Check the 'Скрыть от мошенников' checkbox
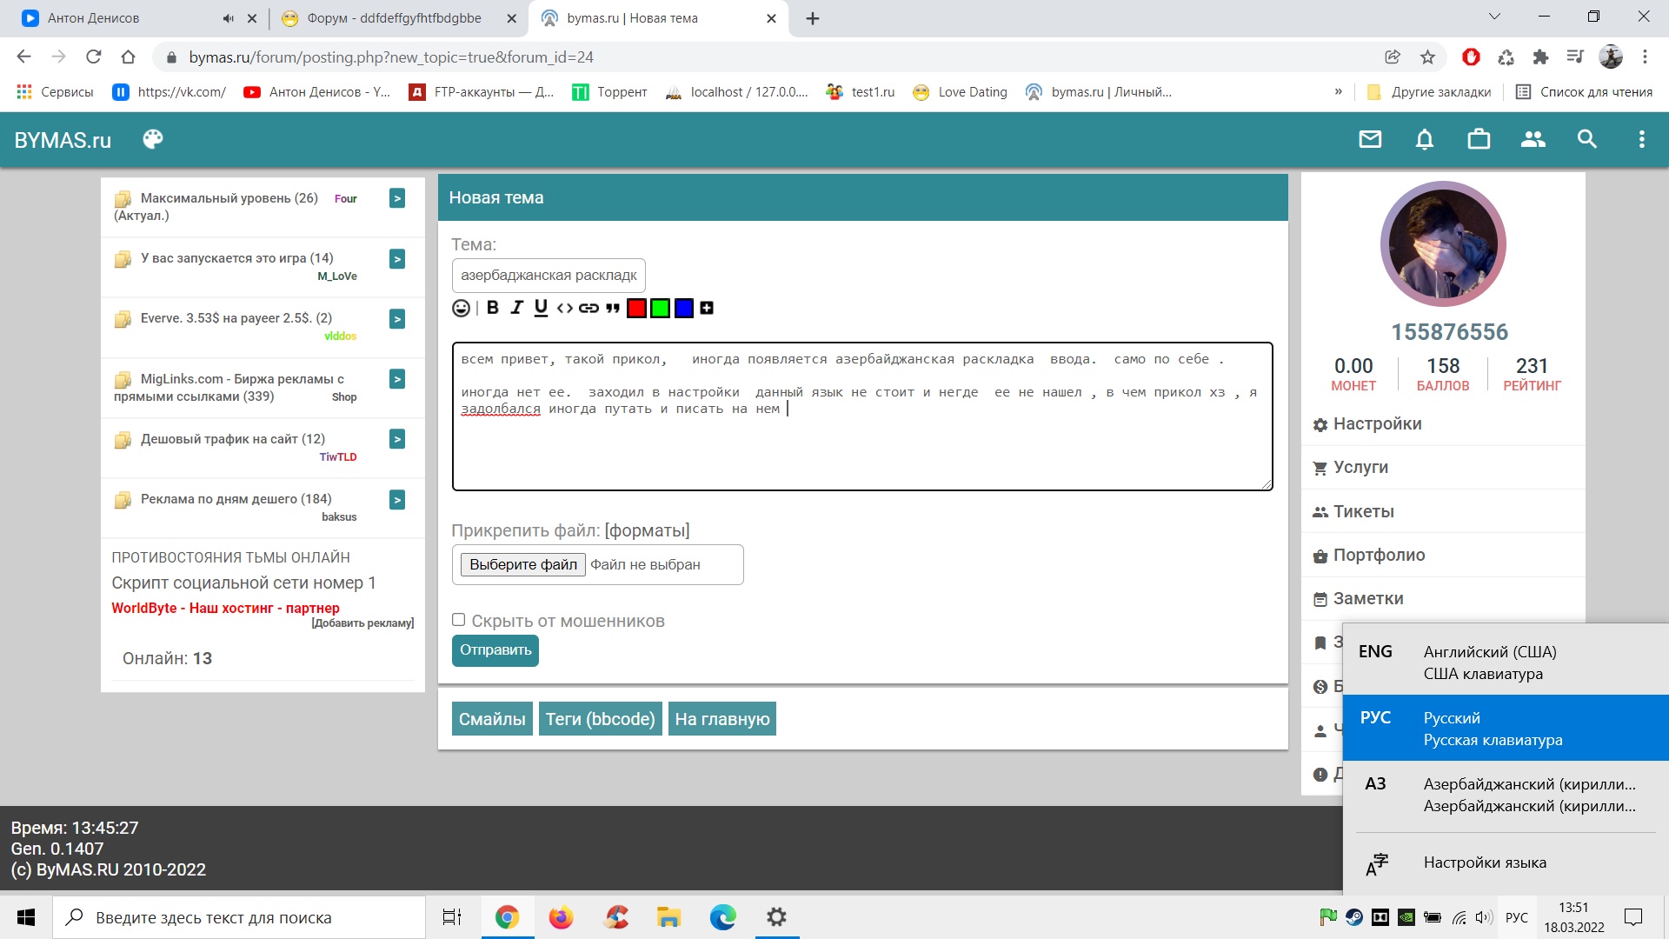 tap(459, 620)
